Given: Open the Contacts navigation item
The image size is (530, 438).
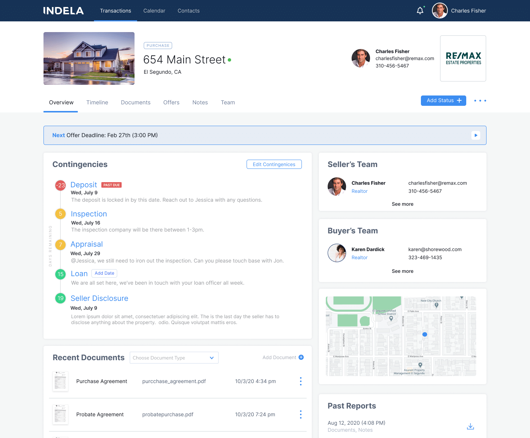Looking at the screenshot, I should tap(188, 11).
